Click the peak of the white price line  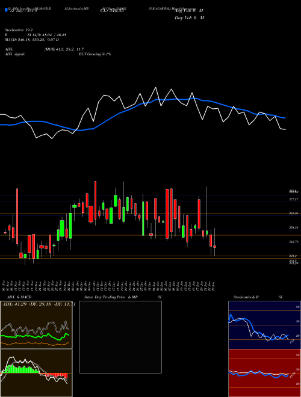point(155,88)
